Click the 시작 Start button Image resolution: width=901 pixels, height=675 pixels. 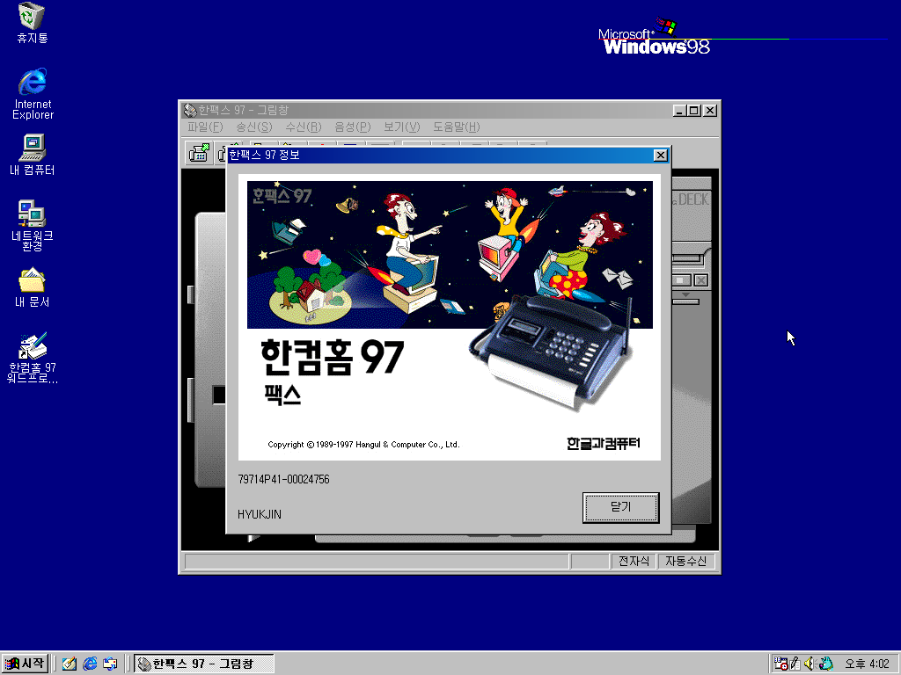[x=25, y=664]
